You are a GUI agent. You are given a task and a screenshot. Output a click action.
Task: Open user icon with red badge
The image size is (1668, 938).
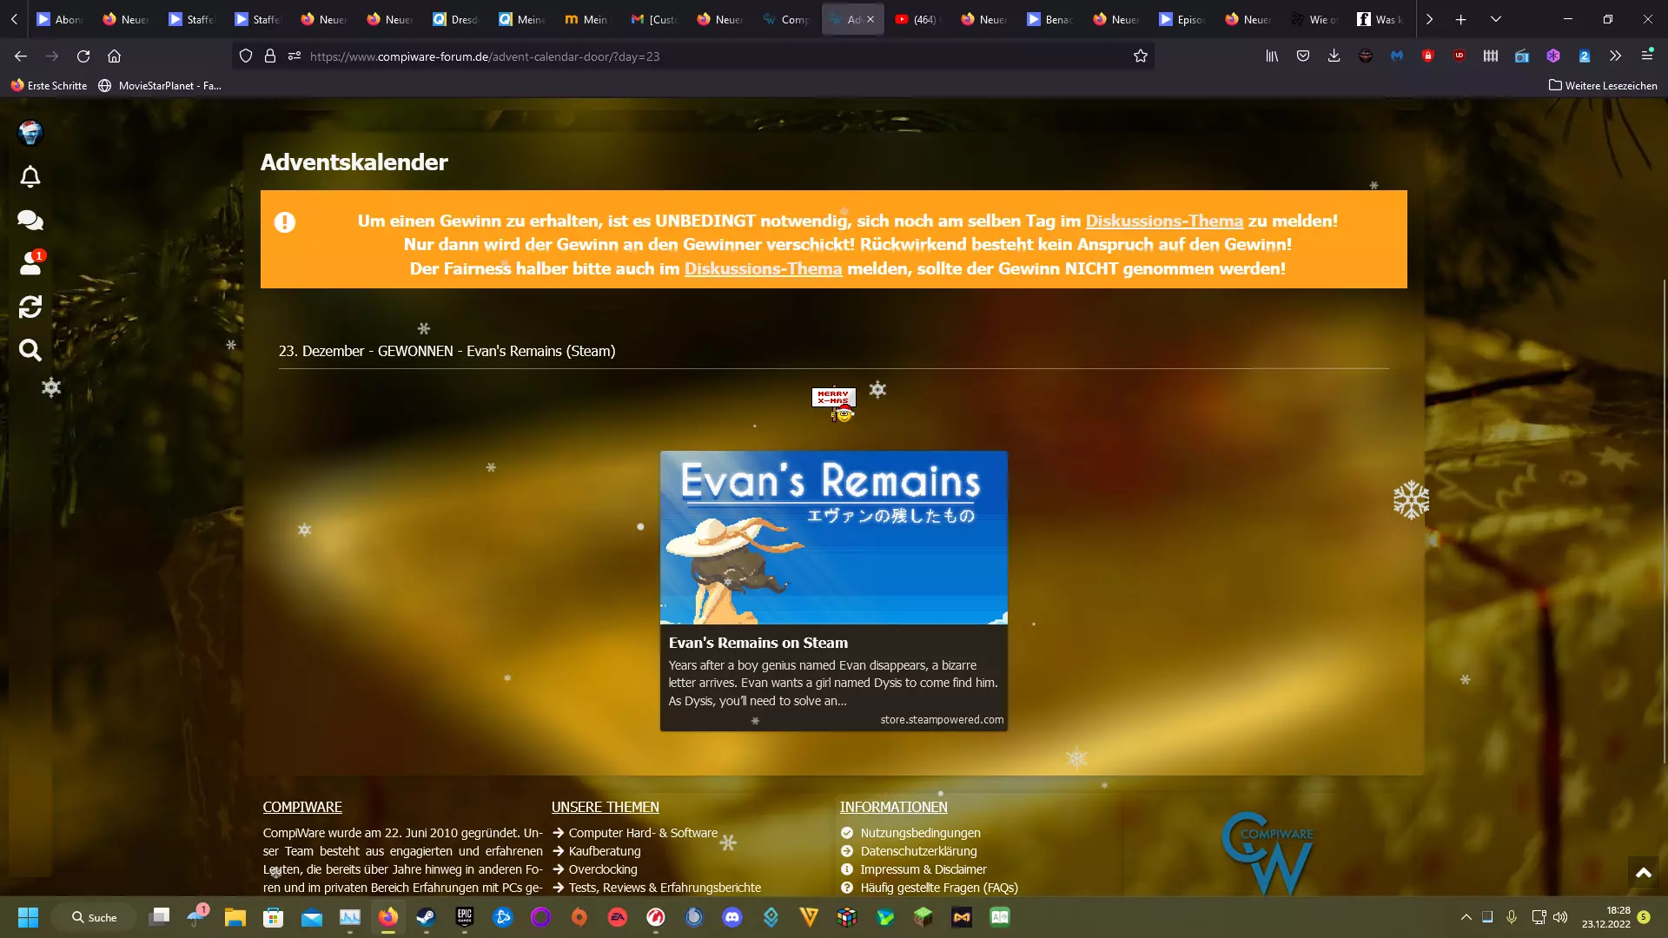coord(30,263)
